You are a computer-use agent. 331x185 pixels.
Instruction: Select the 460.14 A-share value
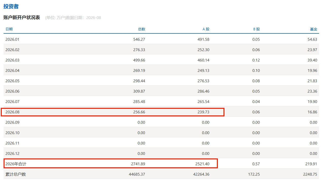pyautogui.click(x=203, y=60)
